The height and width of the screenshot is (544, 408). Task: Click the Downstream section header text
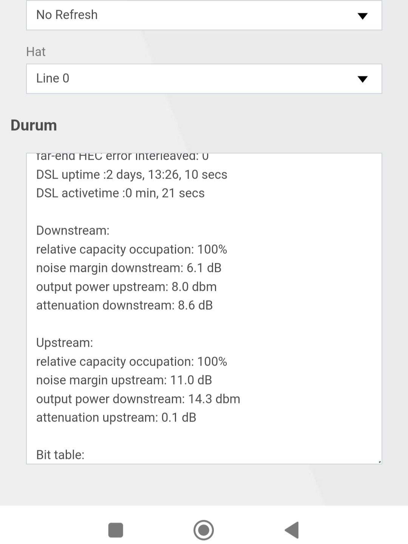click(x=73, y=230)
